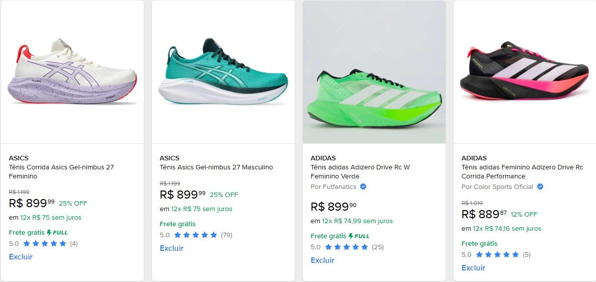Viewport: 596px width, 282px height.
Task: Open white and purple Asics shoe image
Action: click(x=72, y=72)
